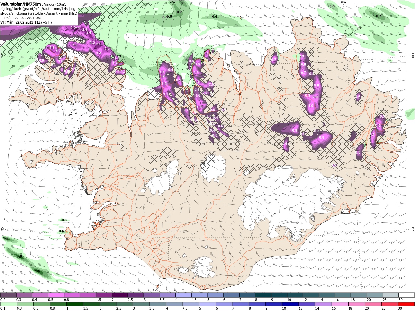Click the '0.1' label in the rain legend row
Viewport: 415px width, 311px height.
click(3, 308)
